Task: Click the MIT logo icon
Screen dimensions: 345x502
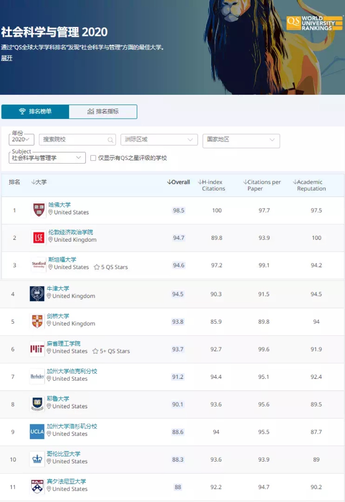Action: 37,349
